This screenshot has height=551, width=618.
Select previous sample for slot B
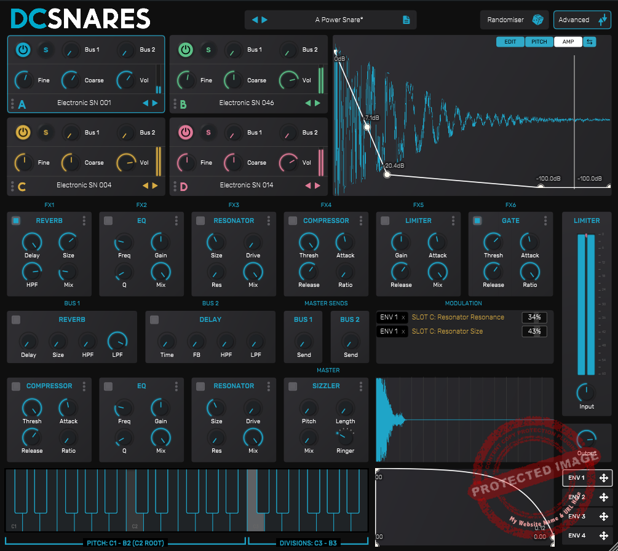308,103
